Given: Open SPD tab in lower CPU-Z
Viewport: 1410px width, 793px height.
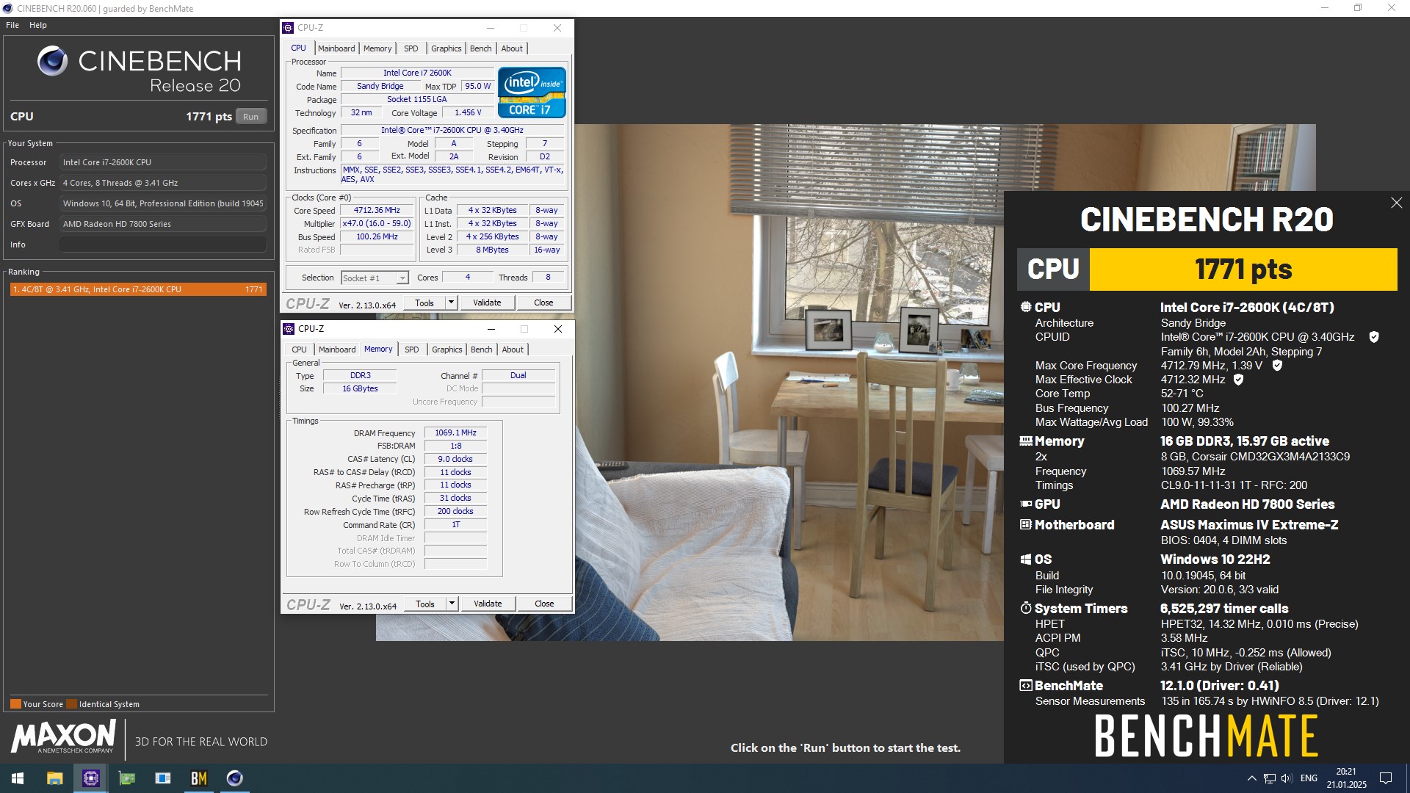Looking at the screenshot, I should [412, 350].
